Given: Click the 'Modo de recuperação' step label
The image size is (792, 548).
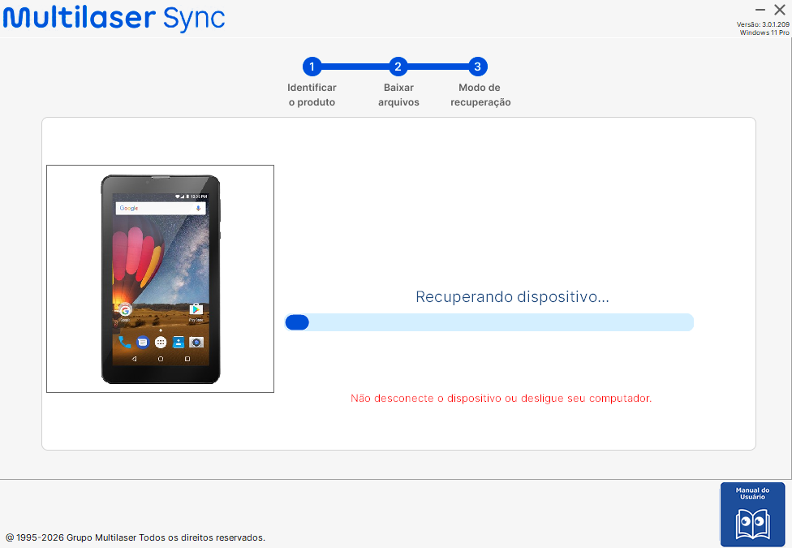Looking at the screenshot, I should click(x=480, y=94).
